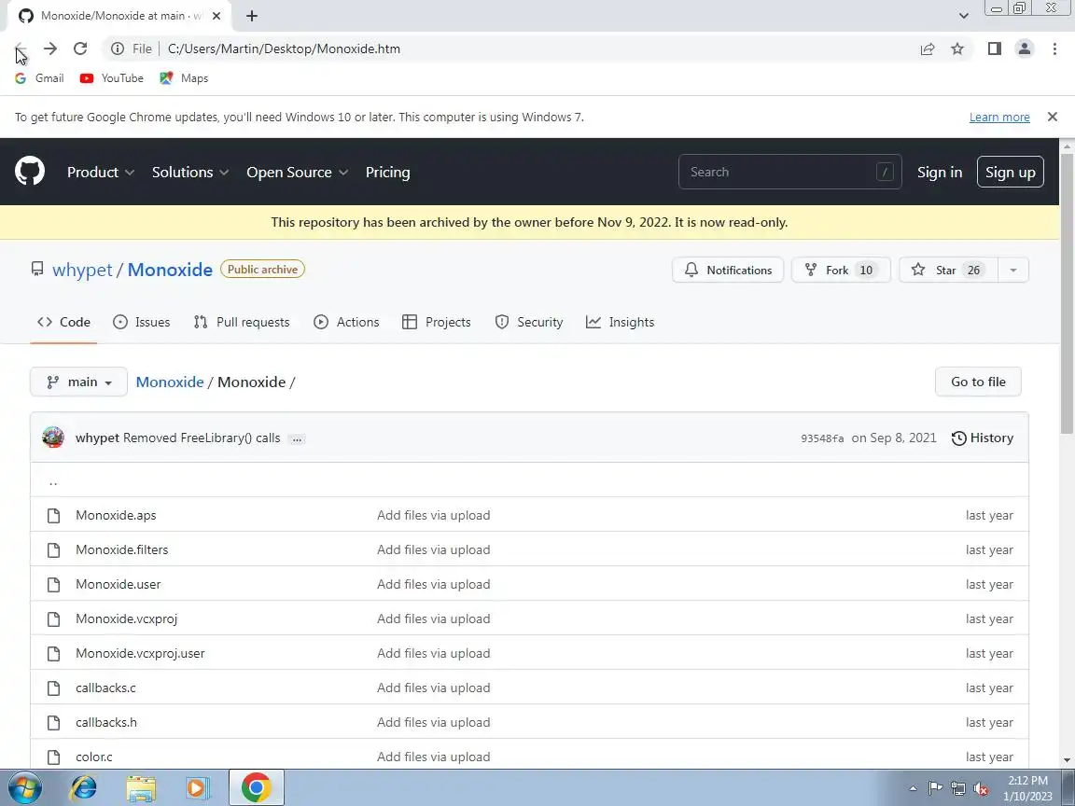1075x806 pixels.
Task: Expand Solutions menu dropdown
Action: click(190, 172)
